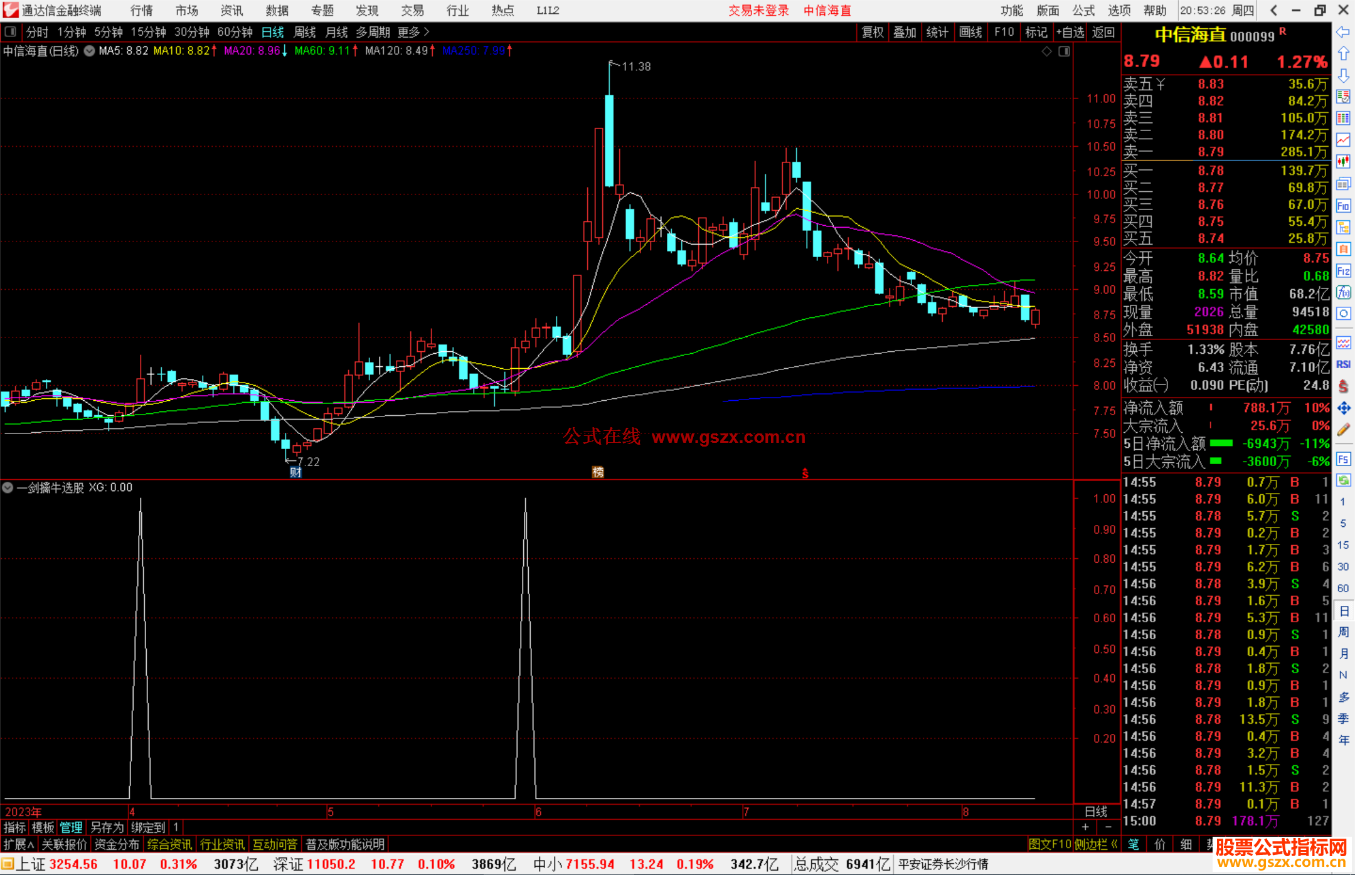Switch to the 60分钟 tab
Viewport: 1355px width, 875px height.
point(235,32)
